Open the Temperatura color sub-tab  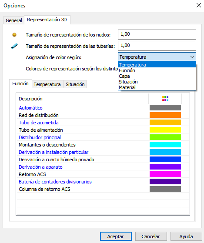(47, 84)
